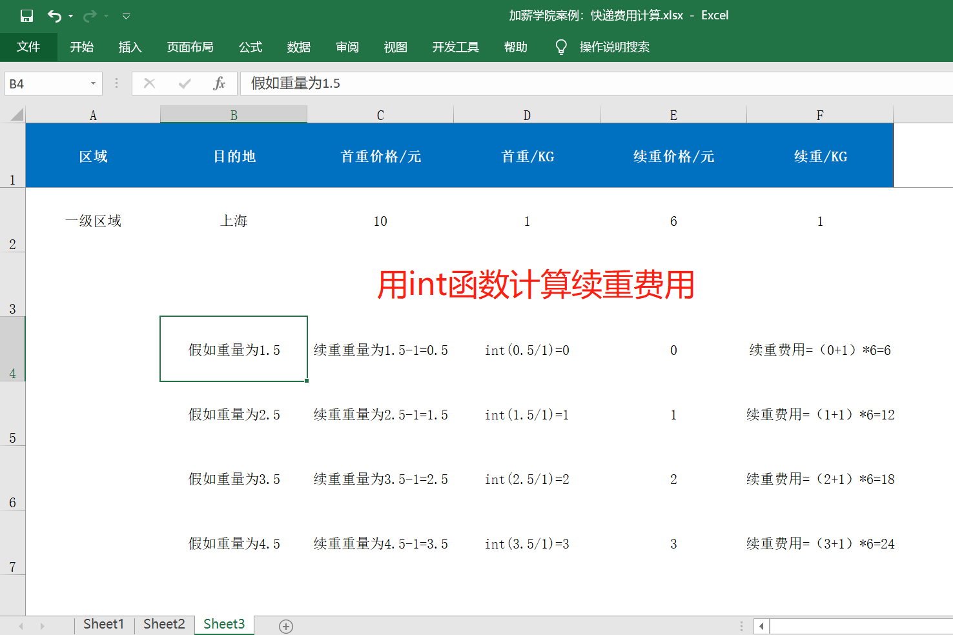Click the cell 续重费用=（0+1）*6=6

coord(820,349)
